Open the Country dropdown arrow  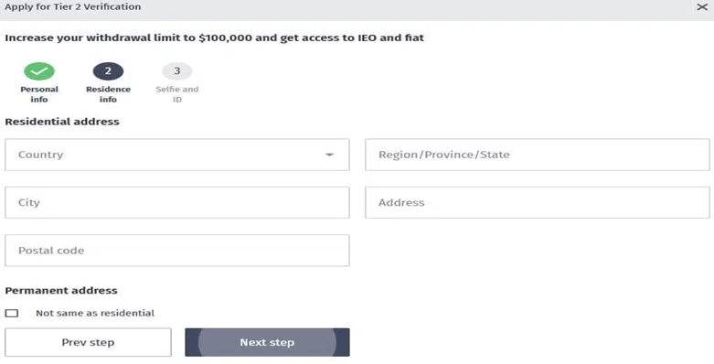[329, 155]
